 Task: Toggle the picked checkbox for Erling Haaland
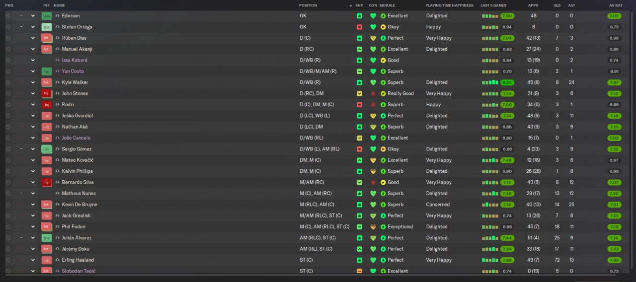coord(8,260)
